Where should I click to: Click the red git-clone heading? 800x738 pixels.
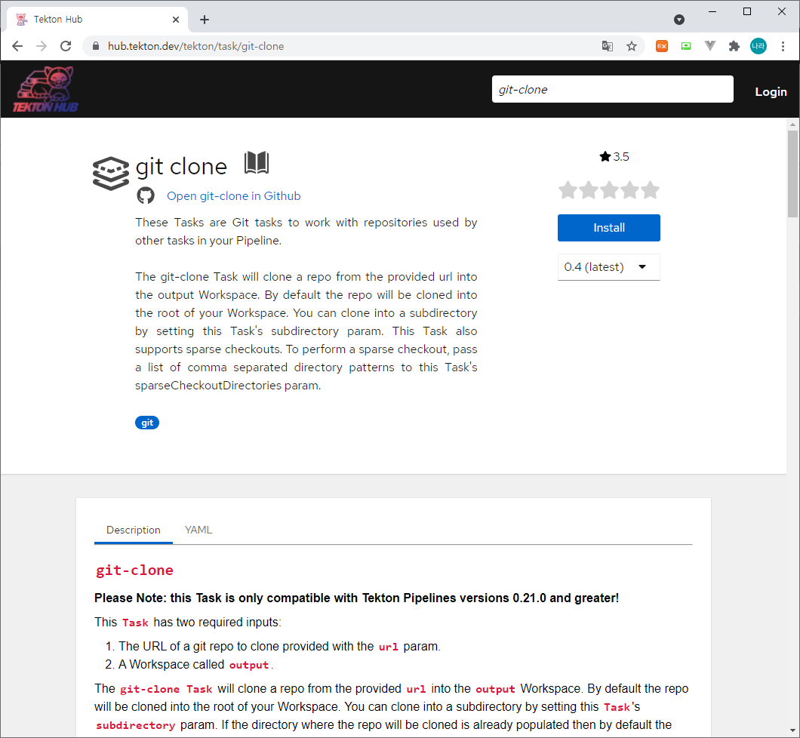pos(134,570)
